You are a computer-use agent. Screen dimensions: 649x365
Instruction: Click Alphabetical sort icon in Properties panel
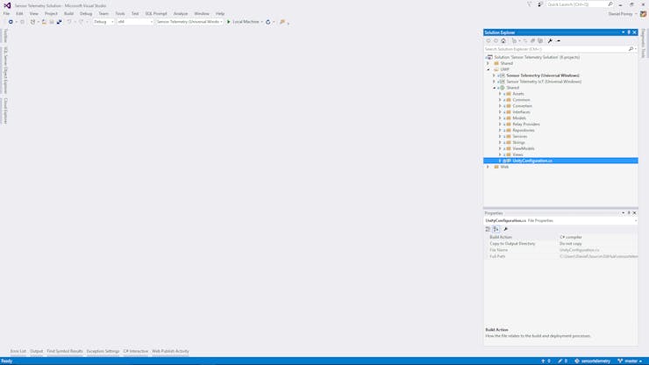(496, 229)
